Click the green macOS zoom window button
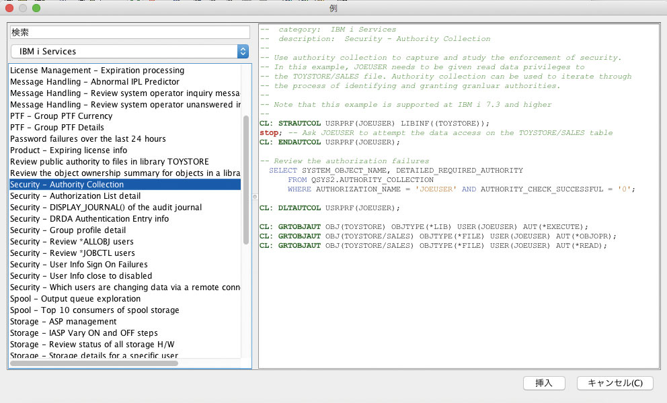Viewport: 667px width, 403px height. (36, 8)
